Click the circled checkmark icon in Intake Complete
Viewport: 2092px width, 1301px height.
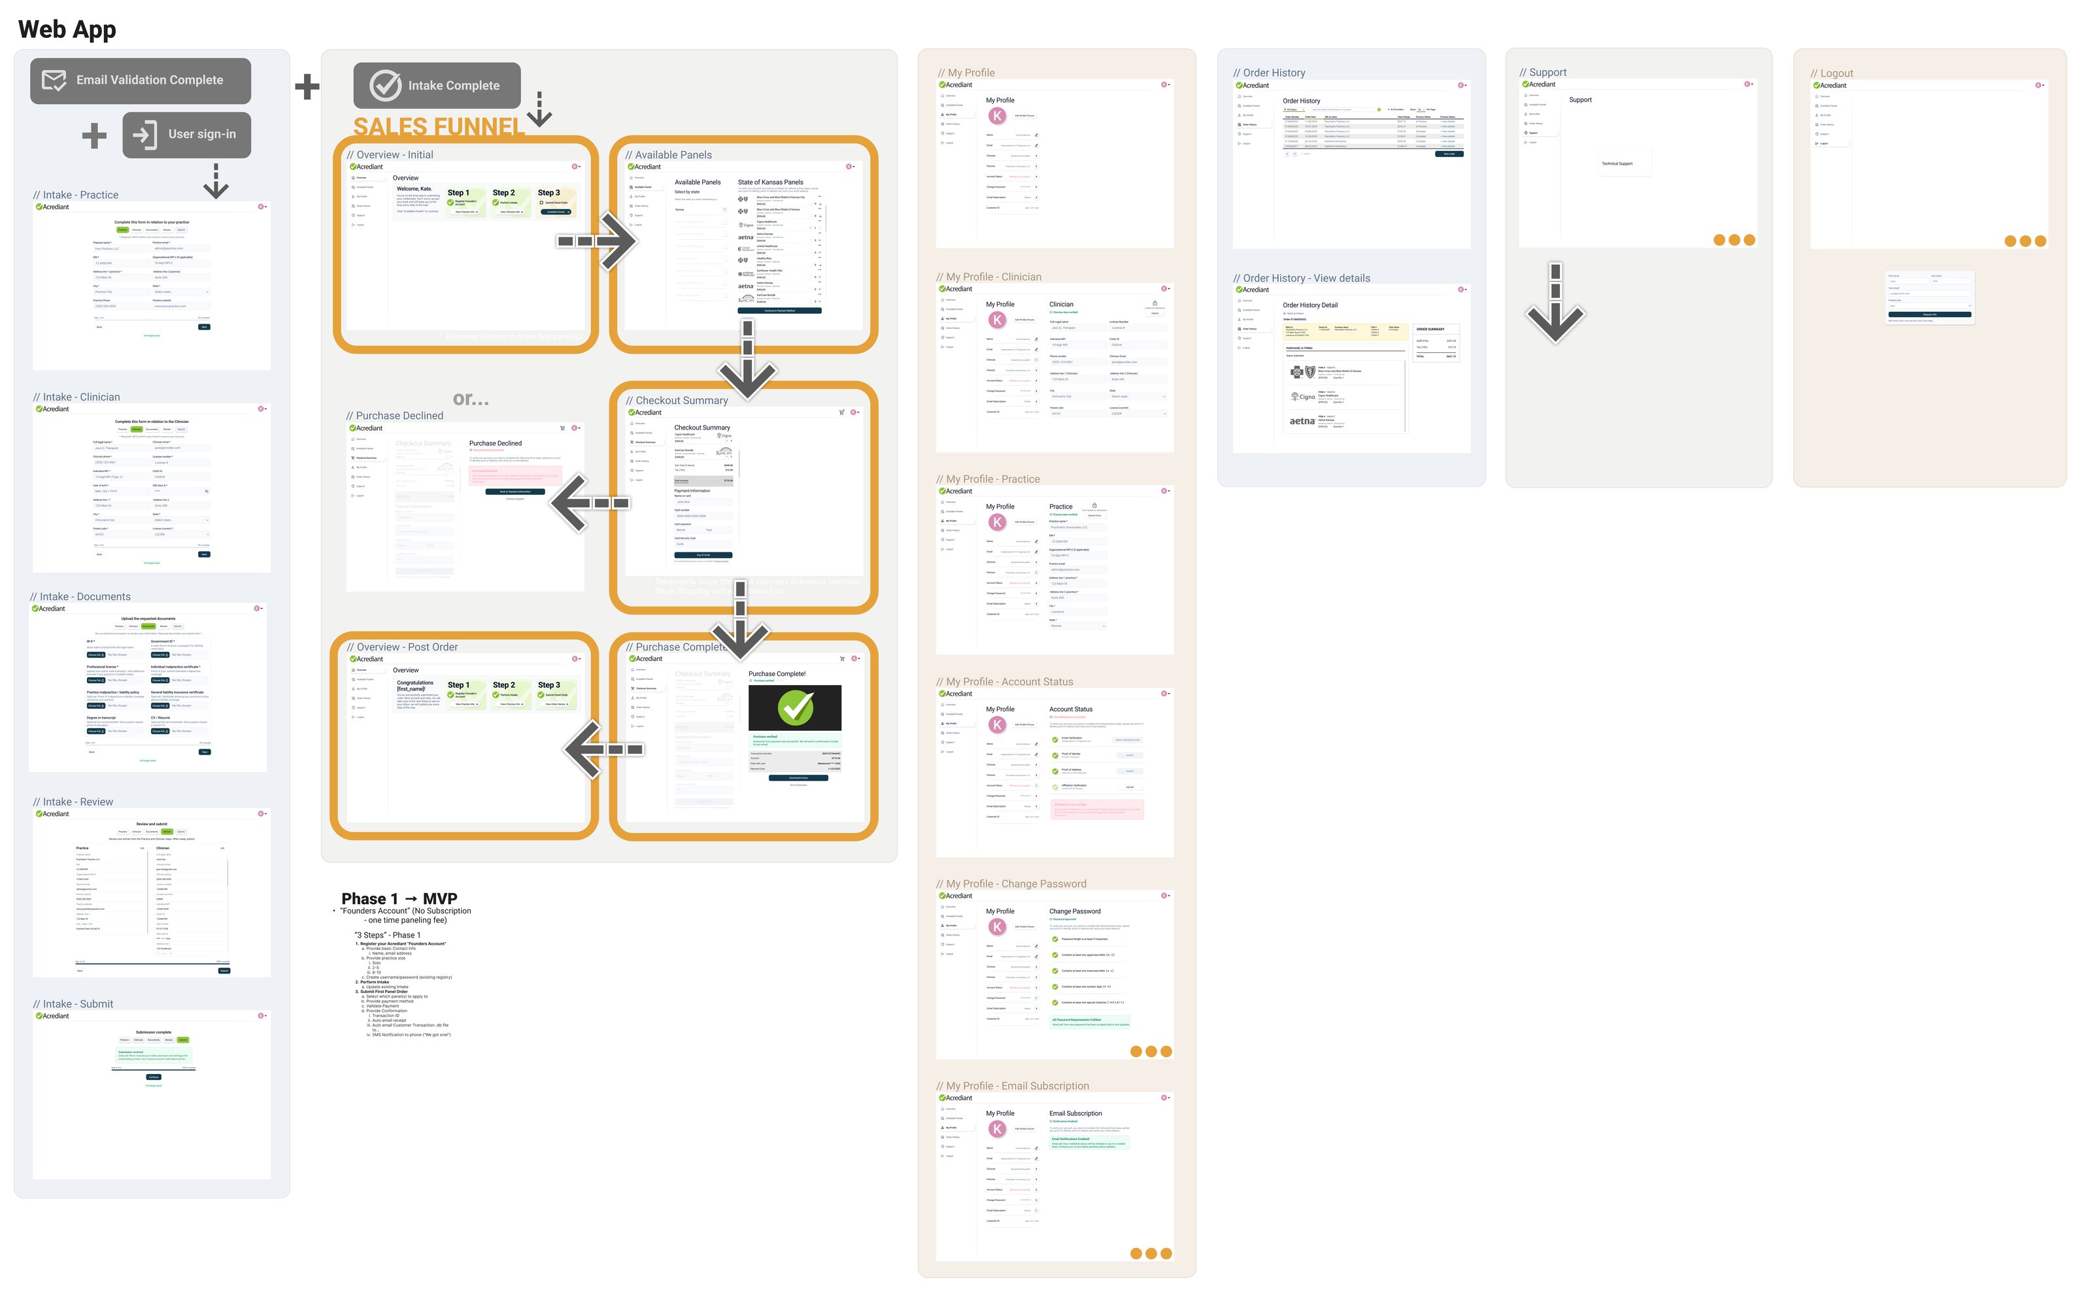(385, 85)
